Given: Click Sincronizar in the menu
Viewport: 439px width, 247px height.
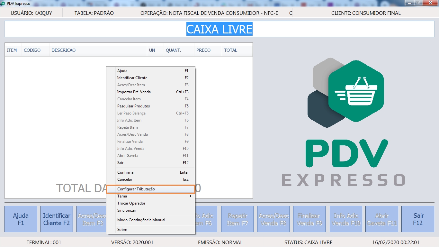Looking at the screenshot, I should tap(150, 210).
